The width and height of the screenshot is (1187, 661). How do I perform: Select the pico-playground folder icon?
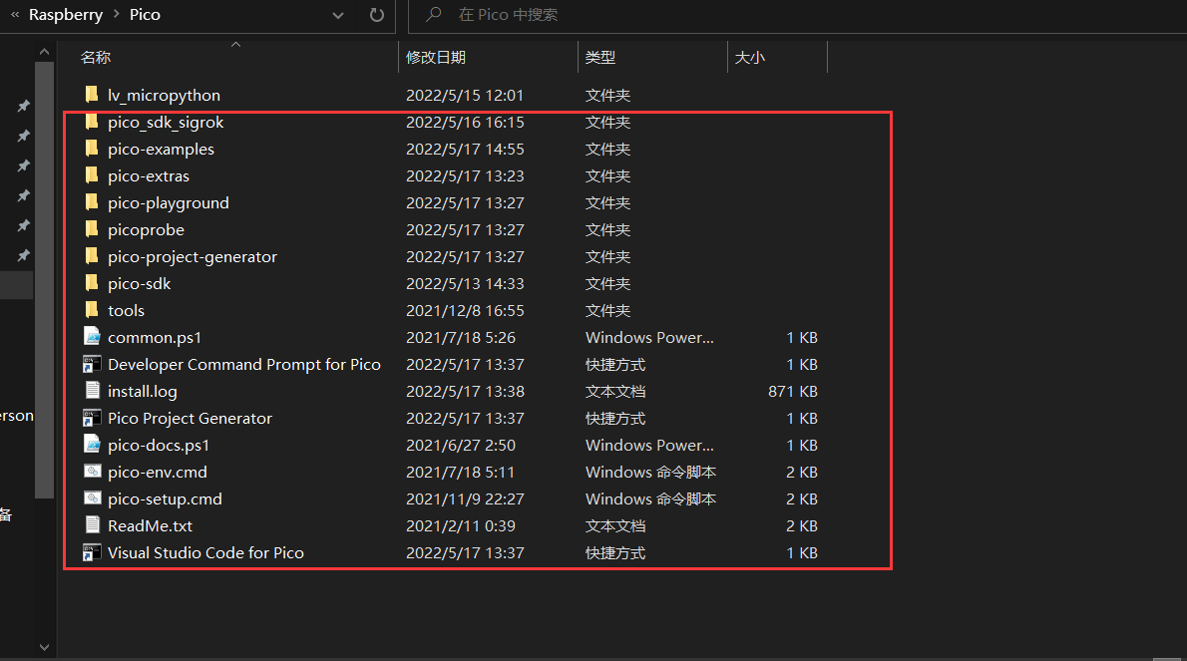click(92, 202)
